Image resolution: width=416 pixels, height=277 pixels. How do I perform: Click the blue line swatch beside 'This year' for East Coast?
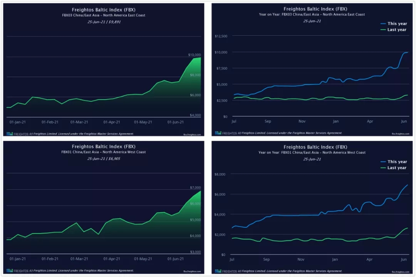click(x=382, y=23)
